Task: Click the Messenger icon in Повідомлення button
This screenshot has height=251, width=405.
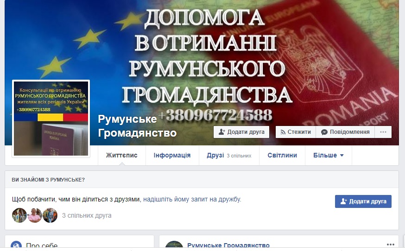Action: [x=324, y=132]
